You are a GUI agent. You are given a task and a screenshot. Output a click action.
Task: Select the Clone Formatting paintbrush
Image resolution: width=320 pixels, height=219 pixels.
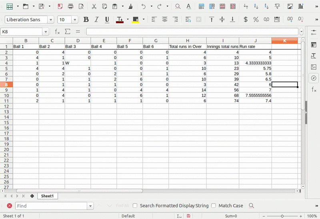point(130,6)
